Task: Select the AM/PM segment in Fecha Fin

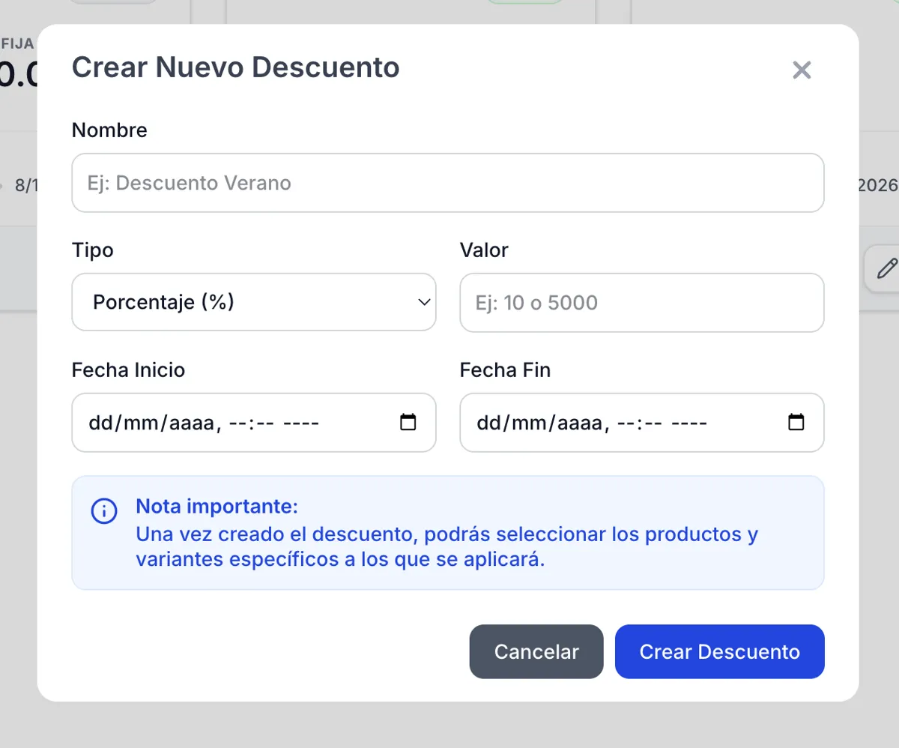Action: tap(689, 423)
